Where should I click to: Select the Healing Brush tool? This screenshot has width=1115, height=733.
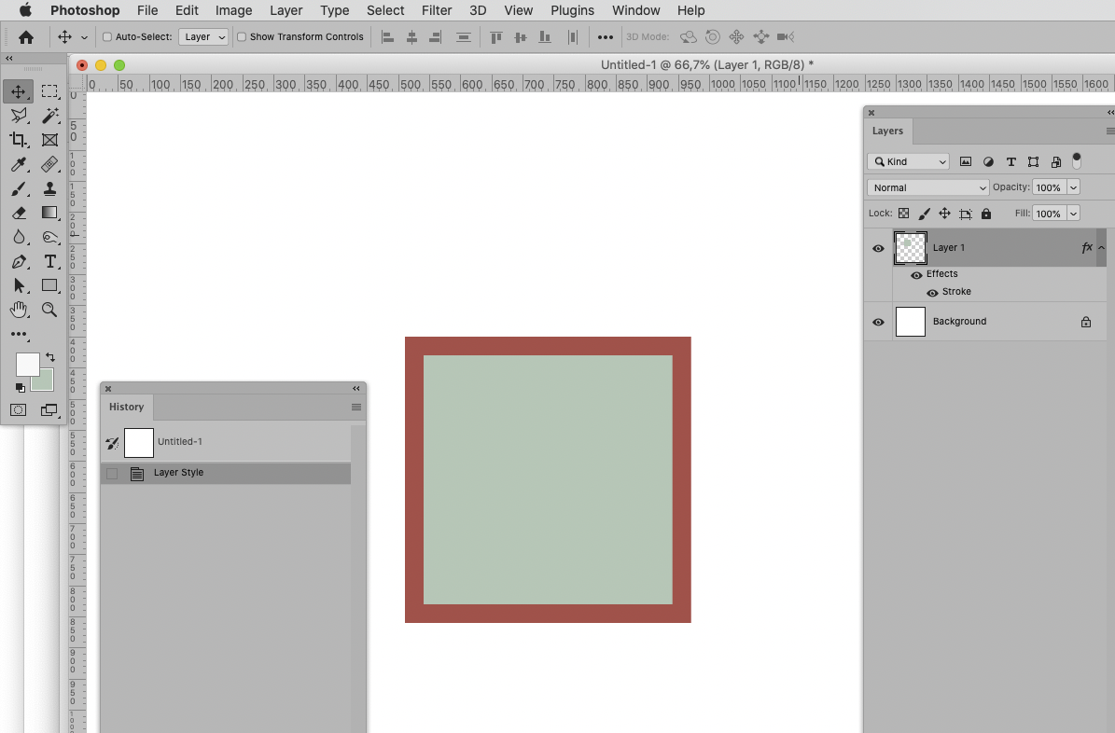49,164
